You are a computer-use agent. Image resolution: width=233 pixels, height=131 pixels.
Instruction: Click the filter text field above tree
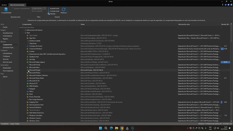tap(49, 28)
